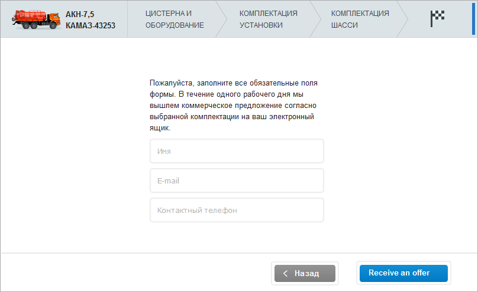Click the checkered finish flag icon
The height and width of the screenshot is (292, 478).
[x=437, y=19]
